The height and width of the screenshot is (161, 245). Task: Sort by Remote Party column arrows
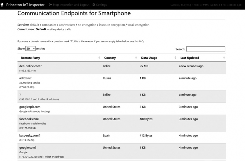click(x=99, y=58)
